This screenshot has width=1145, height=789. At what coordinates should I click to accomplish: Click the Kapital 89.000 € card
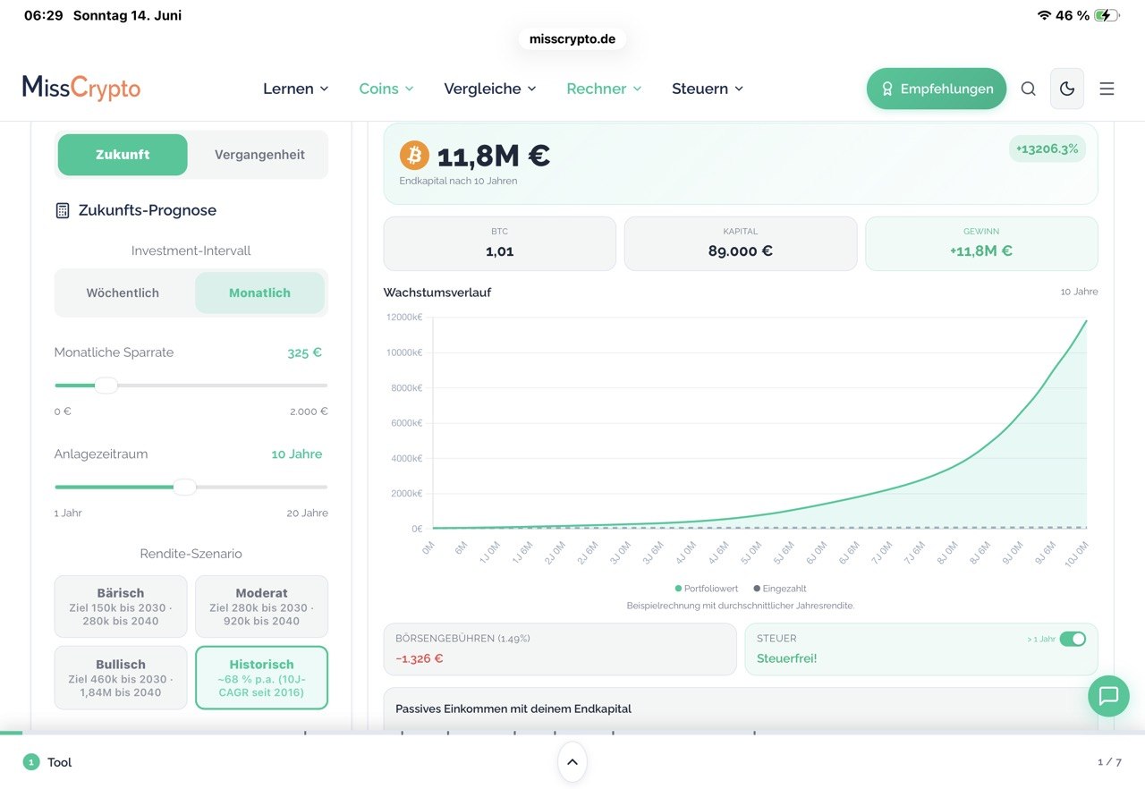[x=741, y=243]
